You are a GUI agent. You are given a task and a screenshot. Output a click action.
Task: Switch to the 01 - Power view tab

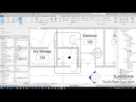coord(35,28)
